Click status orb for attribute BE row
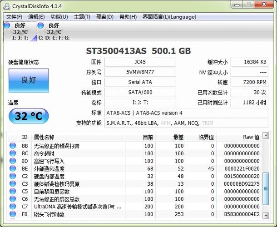This screenshot has width=277, height=227. (13, 168)
